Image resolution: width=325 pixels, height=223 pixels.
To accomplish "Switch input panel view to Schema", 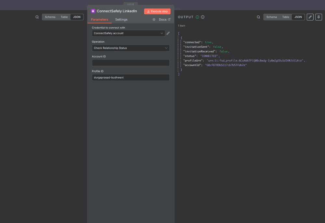I will (x=50, y=17).
